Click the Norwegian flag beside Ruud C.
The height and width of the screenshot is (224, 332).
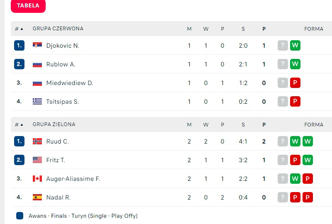click(x=37, y=141)
